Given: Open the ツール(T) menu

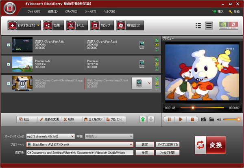Looking at the screenshot, I should 90,11.
